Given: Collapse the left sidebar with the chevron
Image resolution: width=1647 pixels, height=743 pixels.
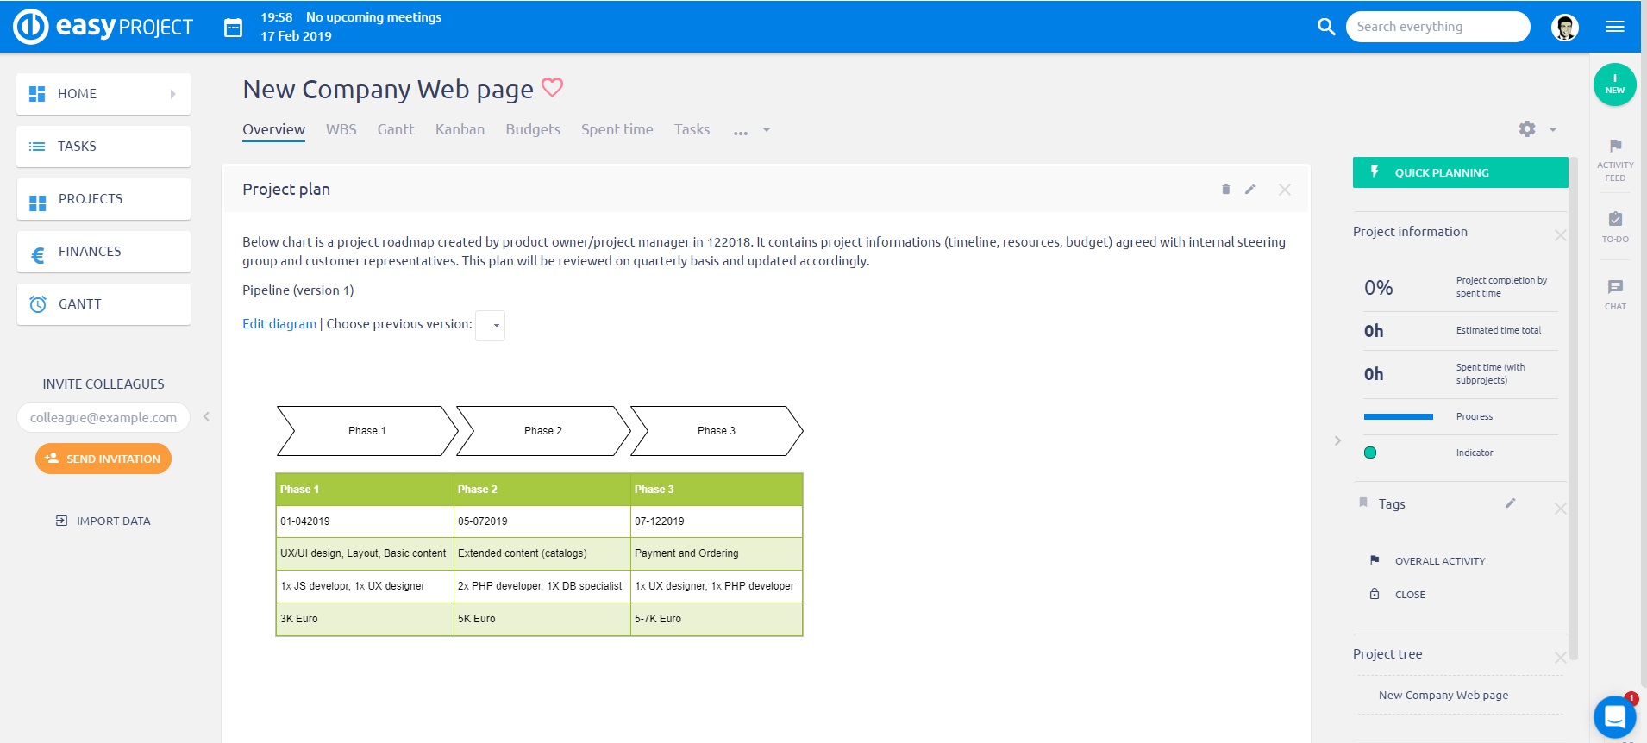Looking at the screenshot, I should pos(206,417).
